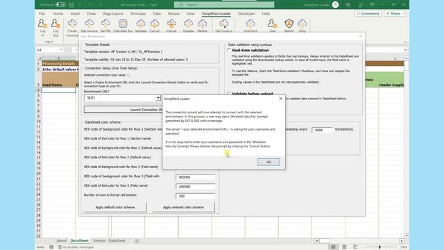Open the Name Box dropdown arrow
The height and width of the screenshot is (250, 444).
coord(61,50)
